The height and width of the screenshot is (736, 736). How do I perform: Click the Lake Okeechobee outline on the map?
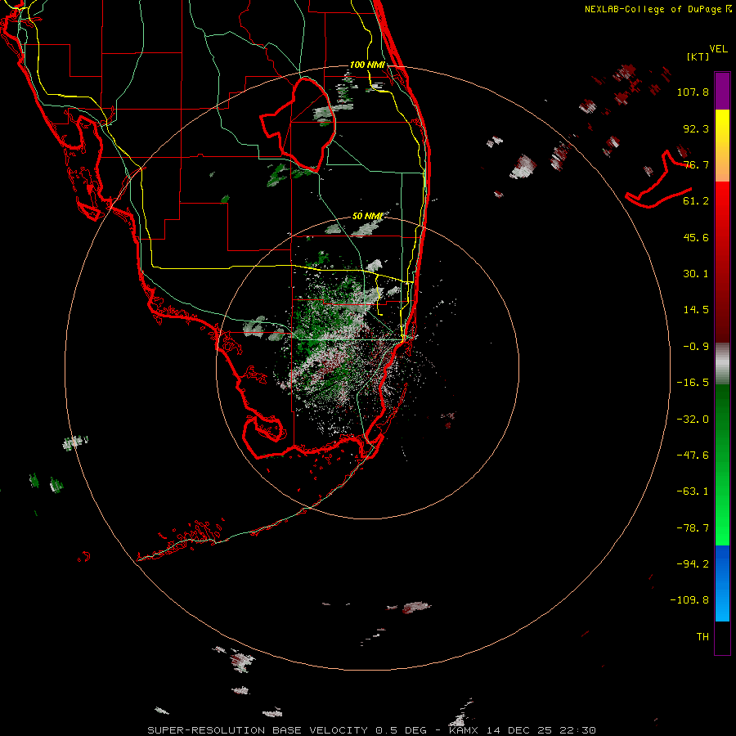click(298, 125)
